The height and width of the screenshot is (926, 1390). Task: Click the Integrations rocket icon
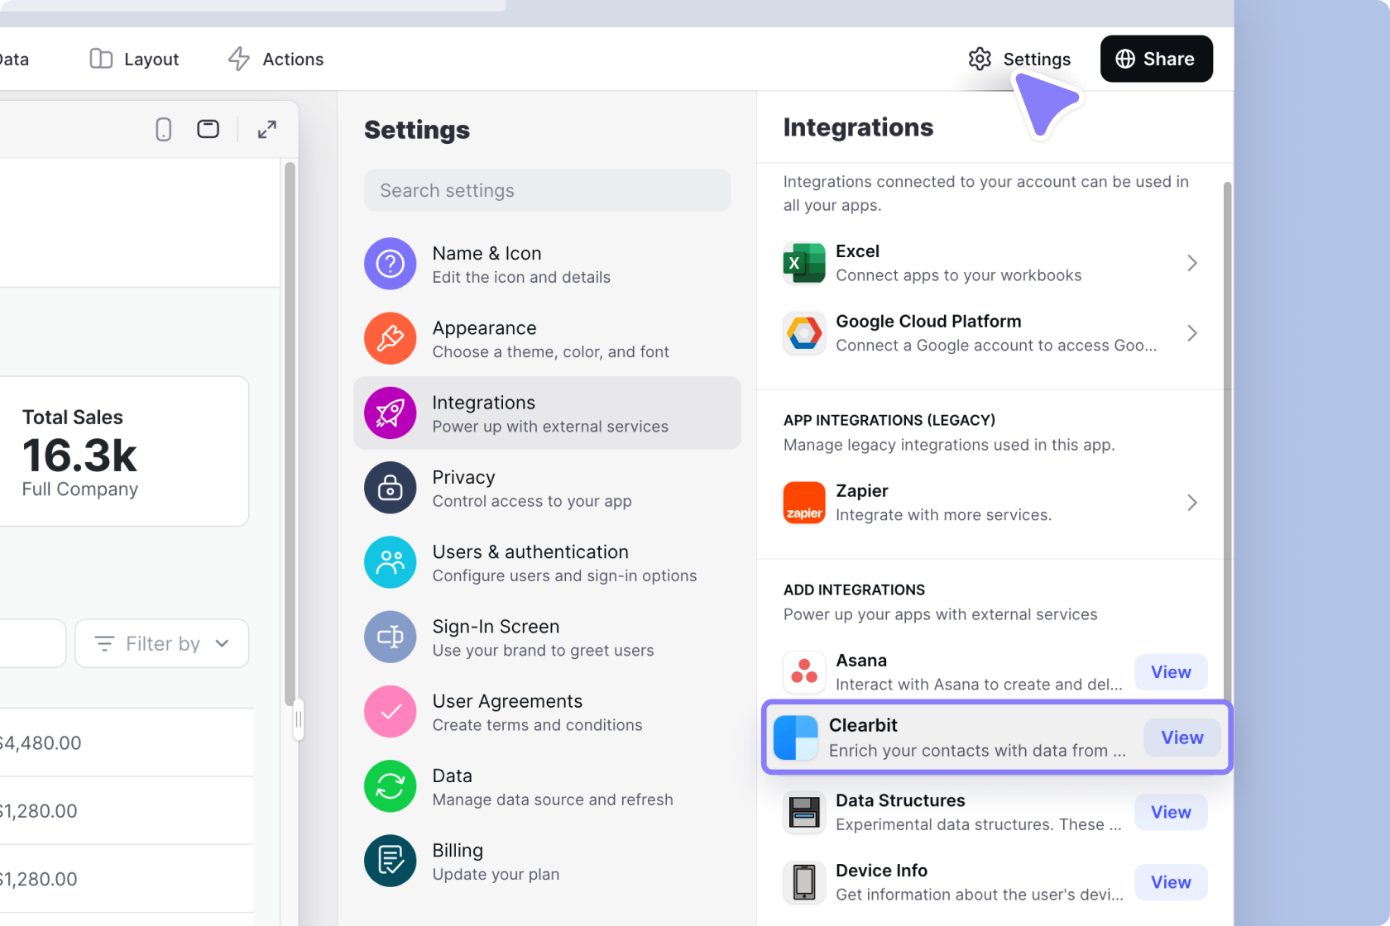[x=390, y=413]
